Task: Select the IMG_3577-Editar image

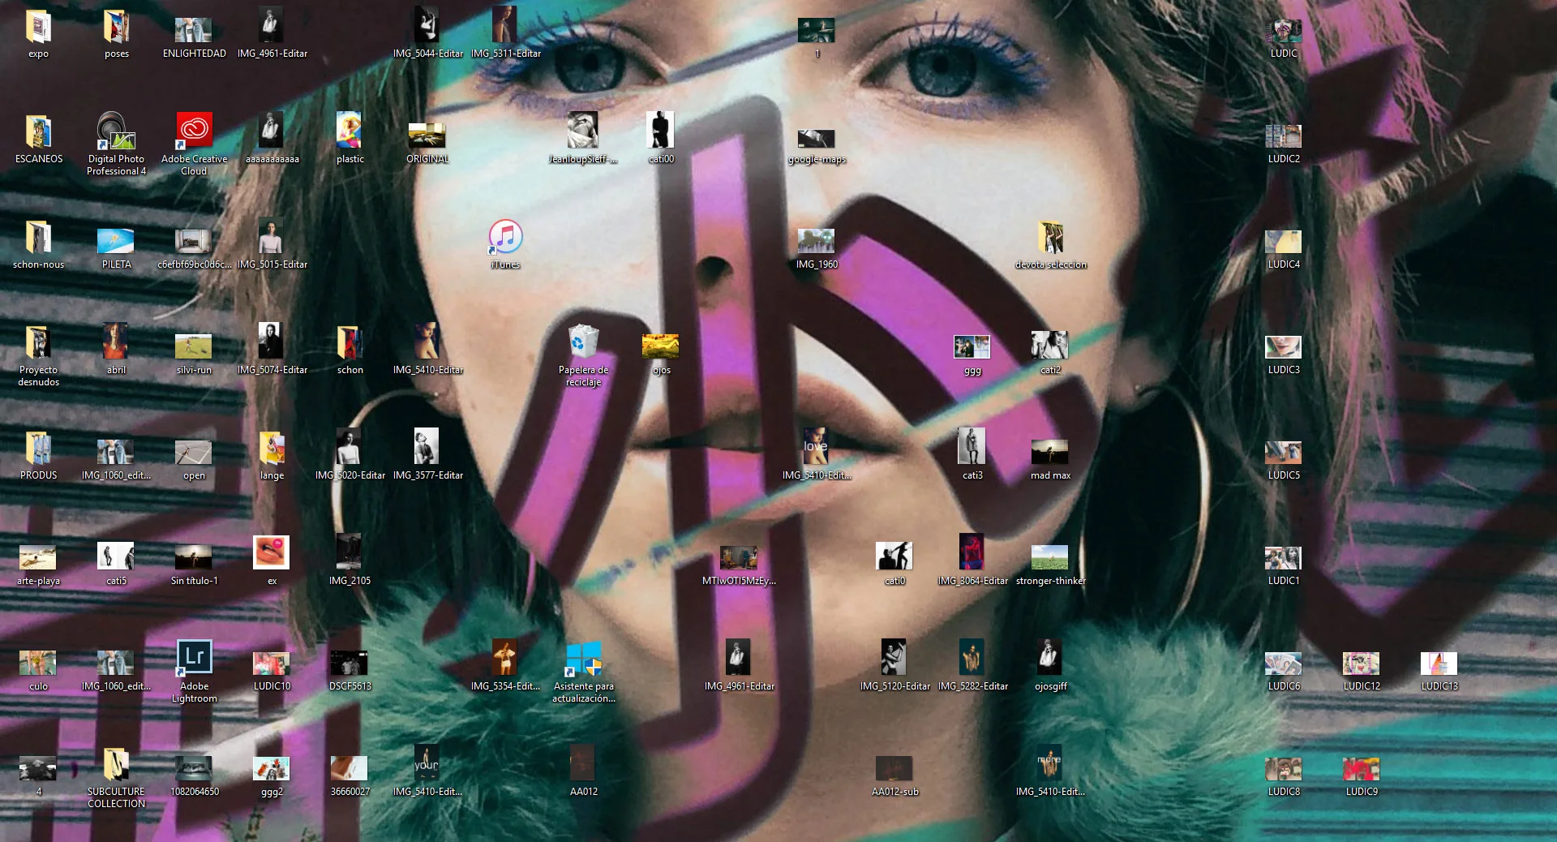Action: [x=427, y=446]
